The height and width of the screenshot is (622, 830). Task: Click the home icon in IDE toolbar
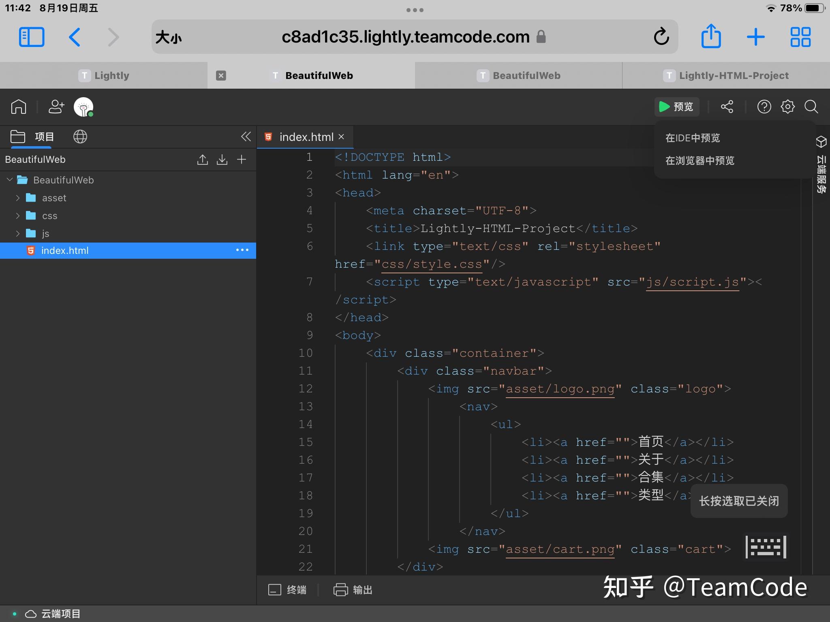[19, 107]
